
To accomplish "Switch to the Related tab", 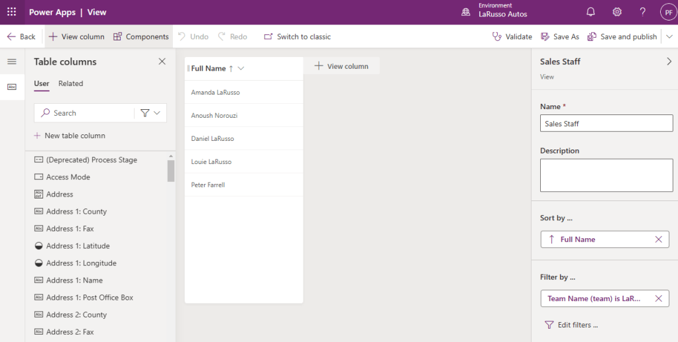I will pos(70,83).
